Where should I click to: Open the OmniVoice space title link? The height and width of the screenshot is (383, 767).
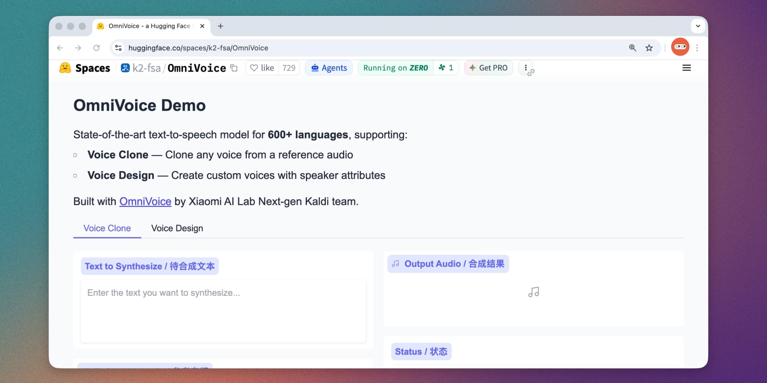point(197,68)
